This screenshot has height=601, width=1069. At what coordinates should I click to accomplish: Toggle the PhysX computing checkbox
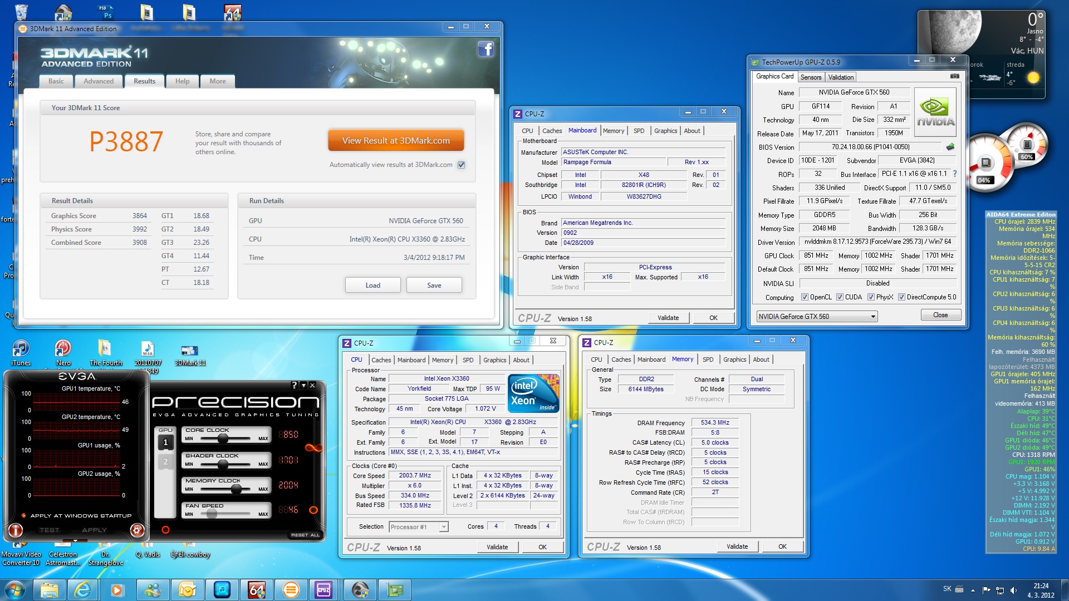(x=871, y=297)
